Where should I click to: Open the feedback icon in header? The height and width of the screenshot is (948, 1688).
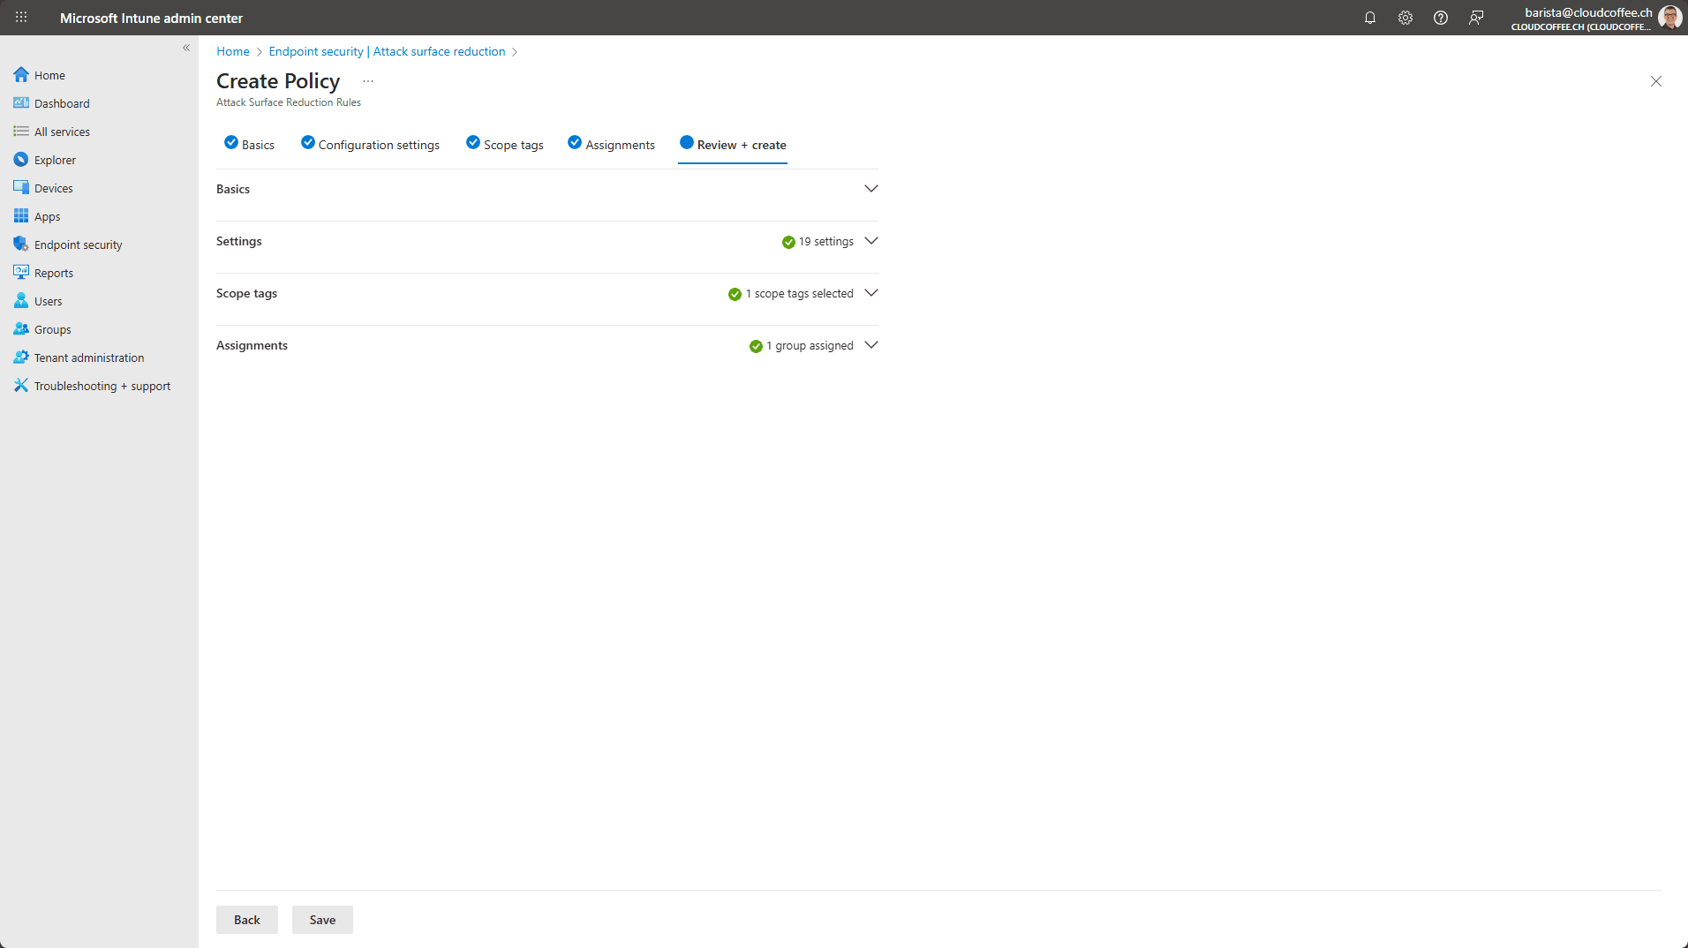1475,18
